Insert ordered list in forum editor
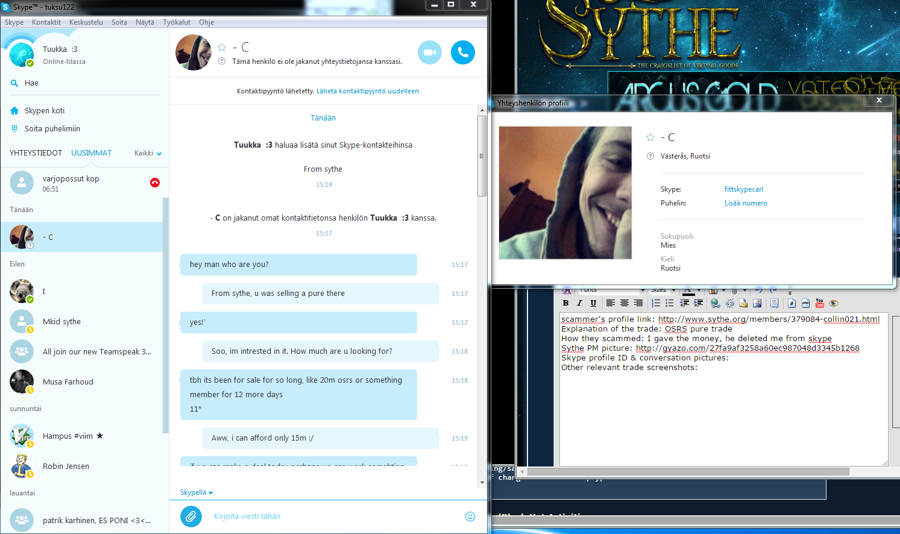900x534 pixels. (656, 303)
